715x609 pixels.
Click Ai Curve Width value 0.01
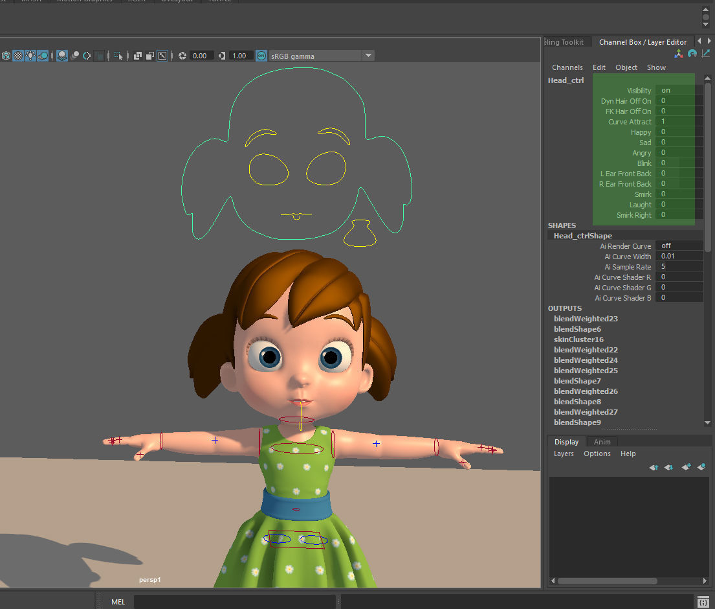pyautogui.click(x=679, y=256)
